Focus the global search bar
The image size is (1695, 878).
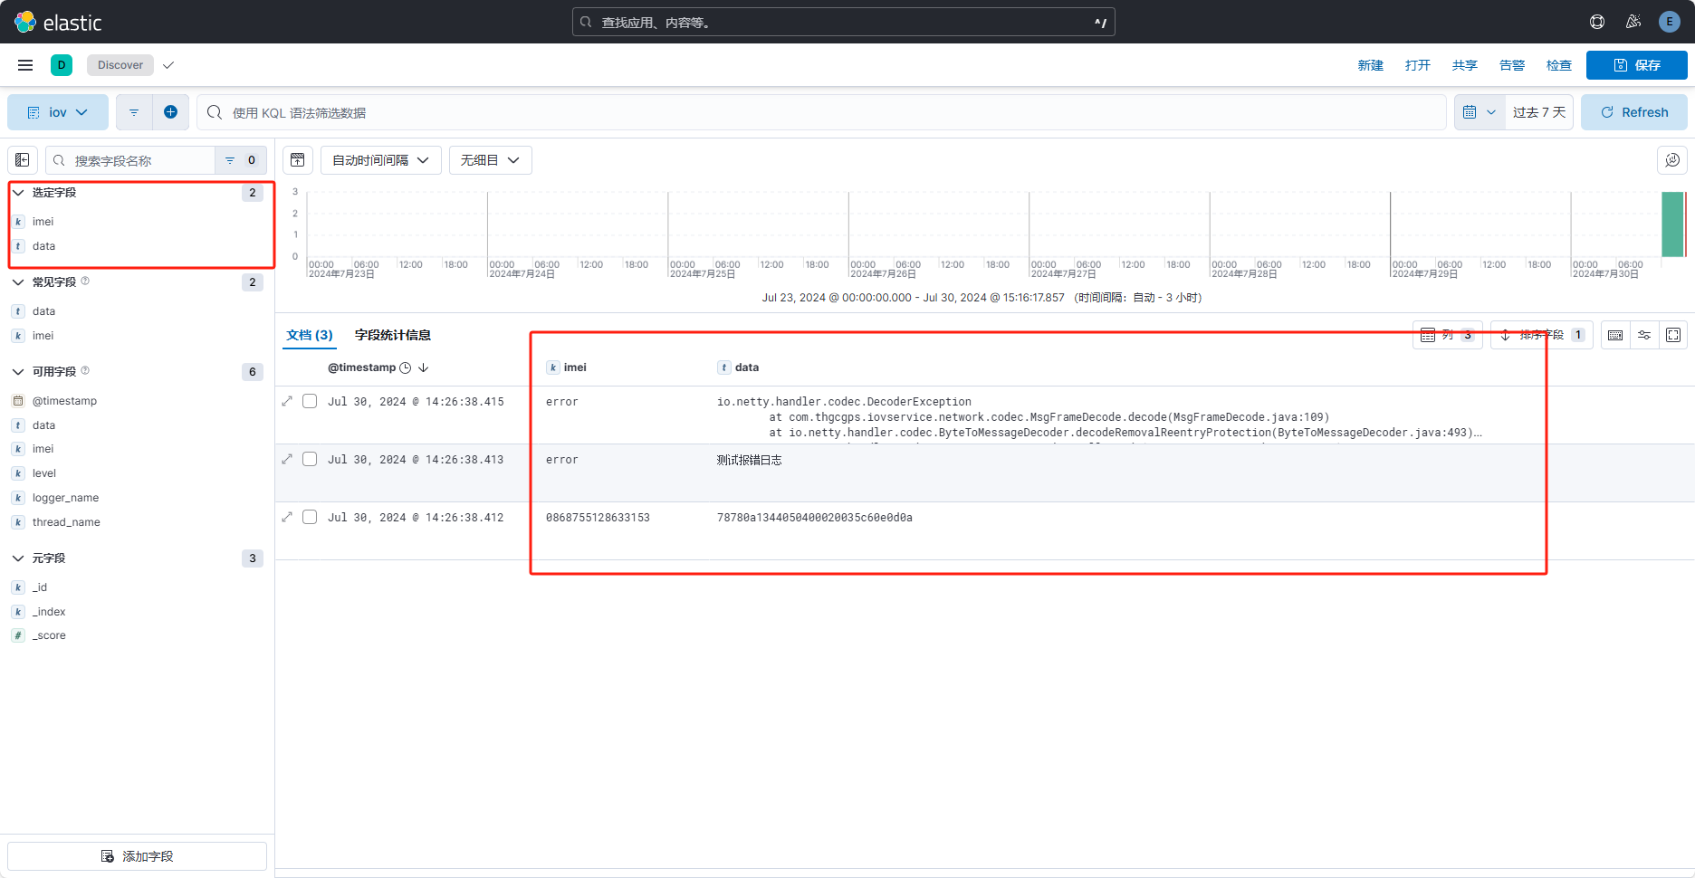tap(843, 22)
